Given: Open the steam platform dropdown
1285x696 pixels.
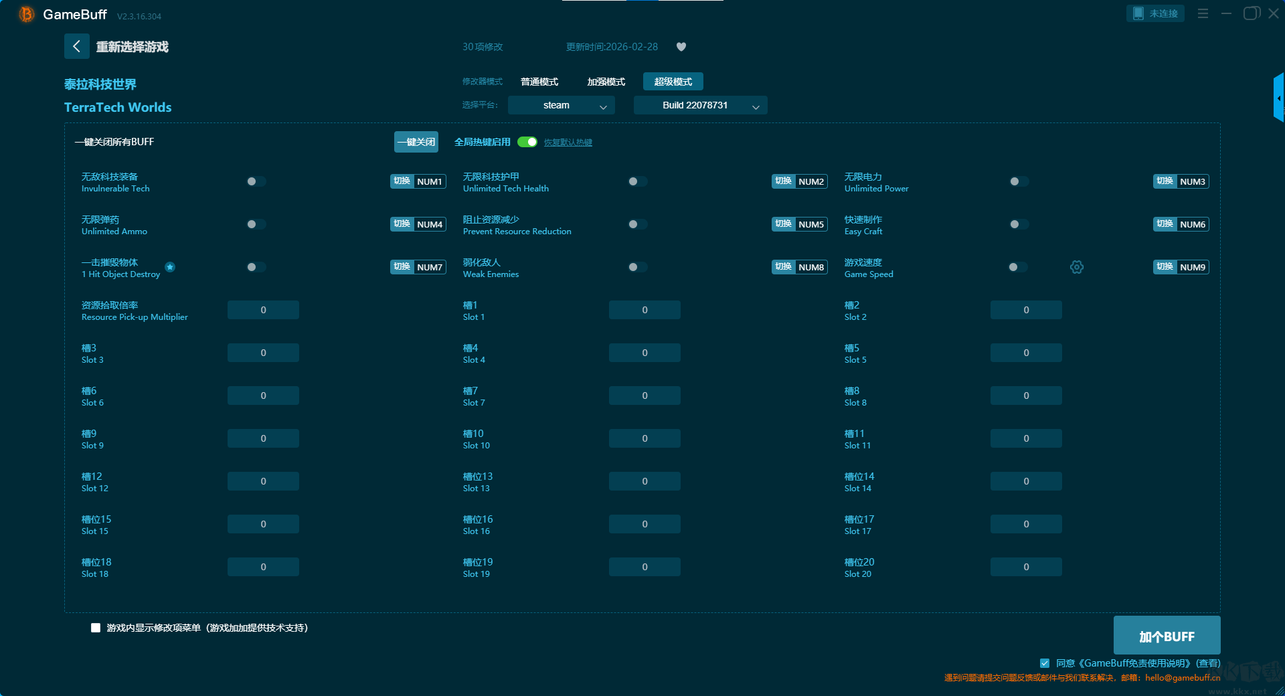Looking at the screenshot, I should (561, 105).
